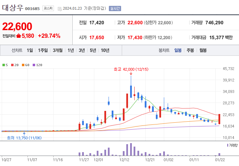Select the 월봉 monthly candlestick chart

203,50
